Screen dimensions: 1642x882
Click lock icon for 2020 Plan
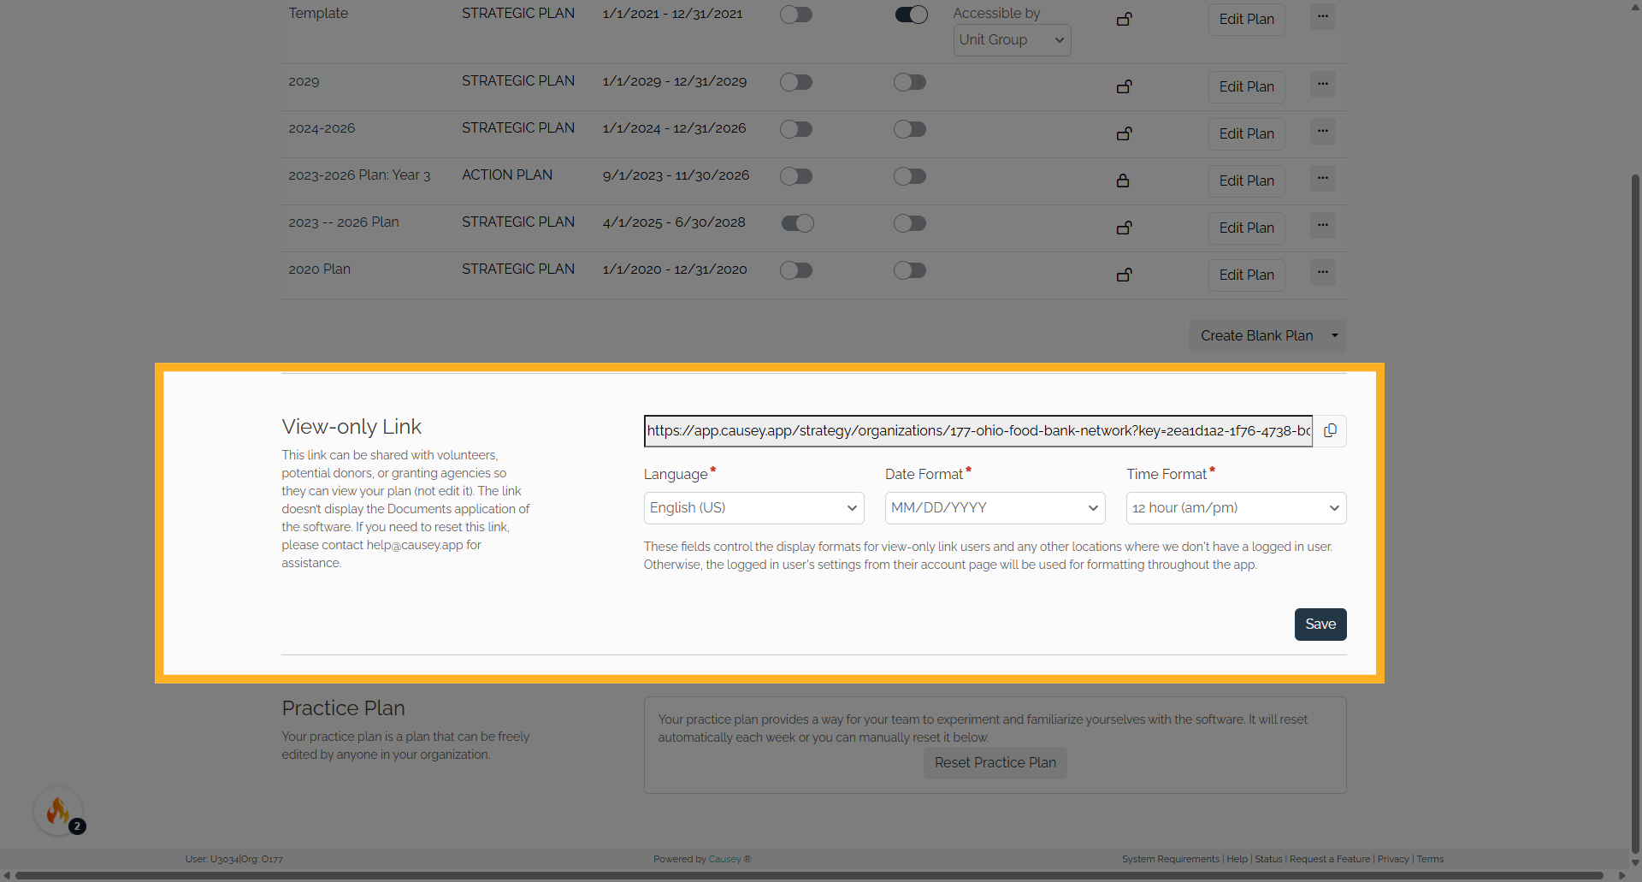(x=1124, y=275)
